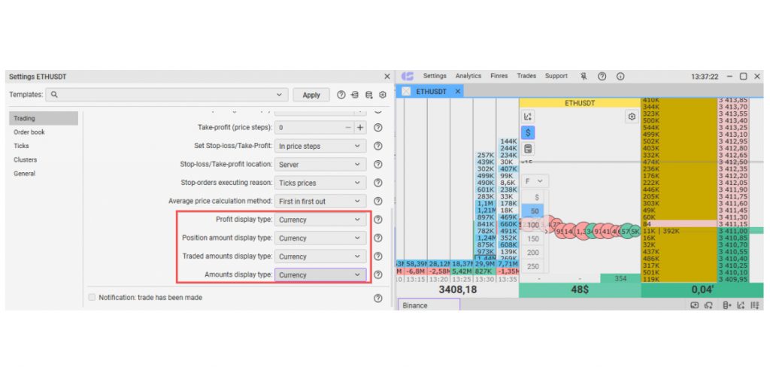Click the gear icon in templates toolbar
The width and height of the screenshot is (770, 379).
point(382,95)
